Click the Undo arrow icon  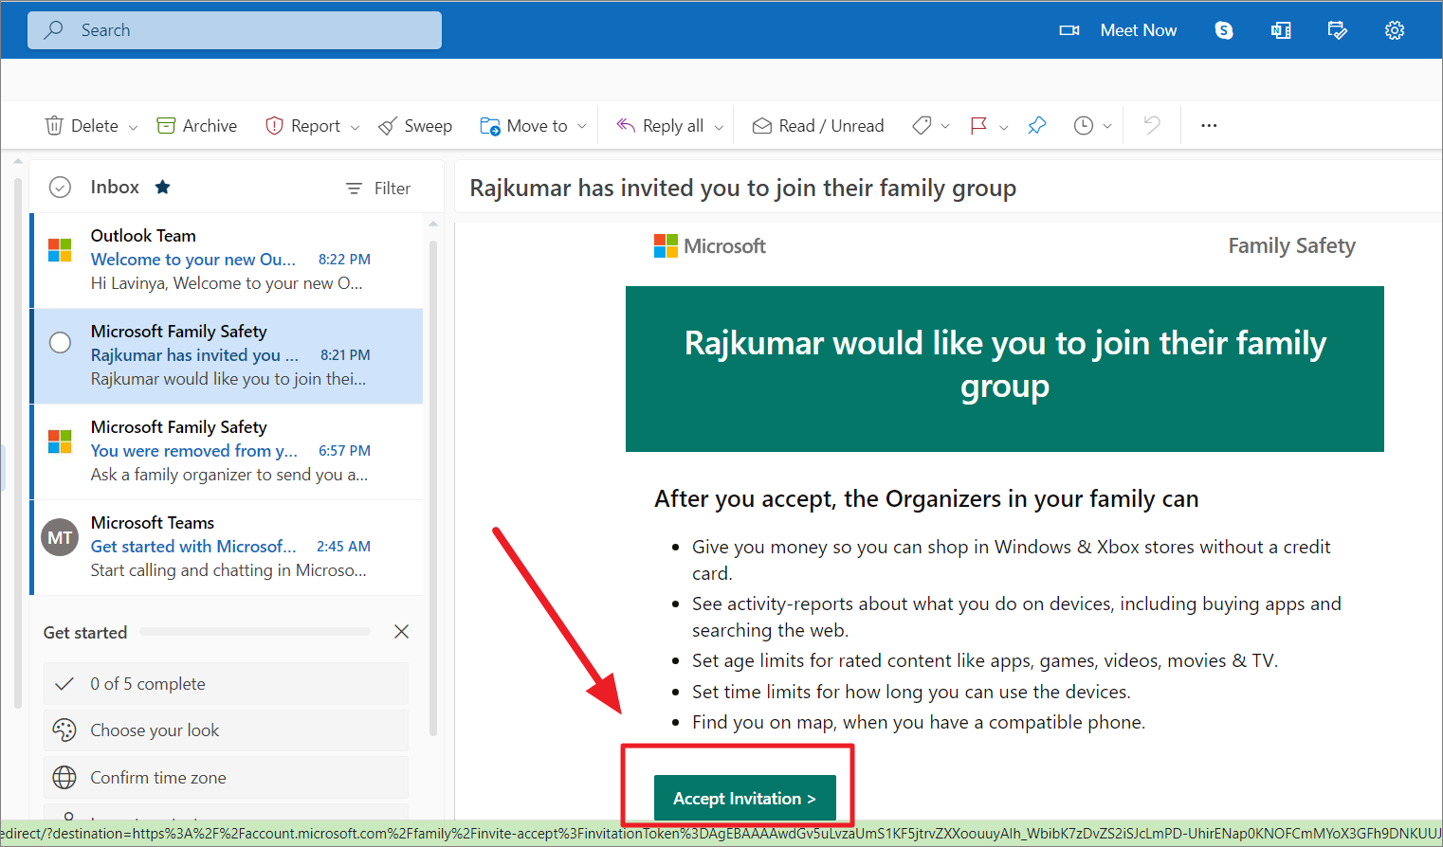click(x=1152, y=126)
